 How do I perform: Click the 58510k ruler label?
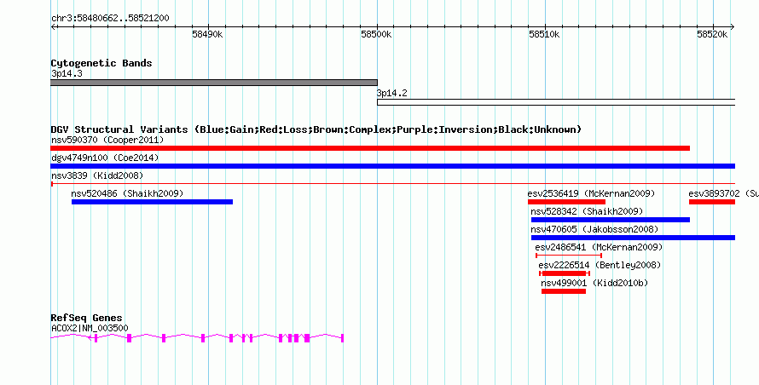tap(544, 34)
